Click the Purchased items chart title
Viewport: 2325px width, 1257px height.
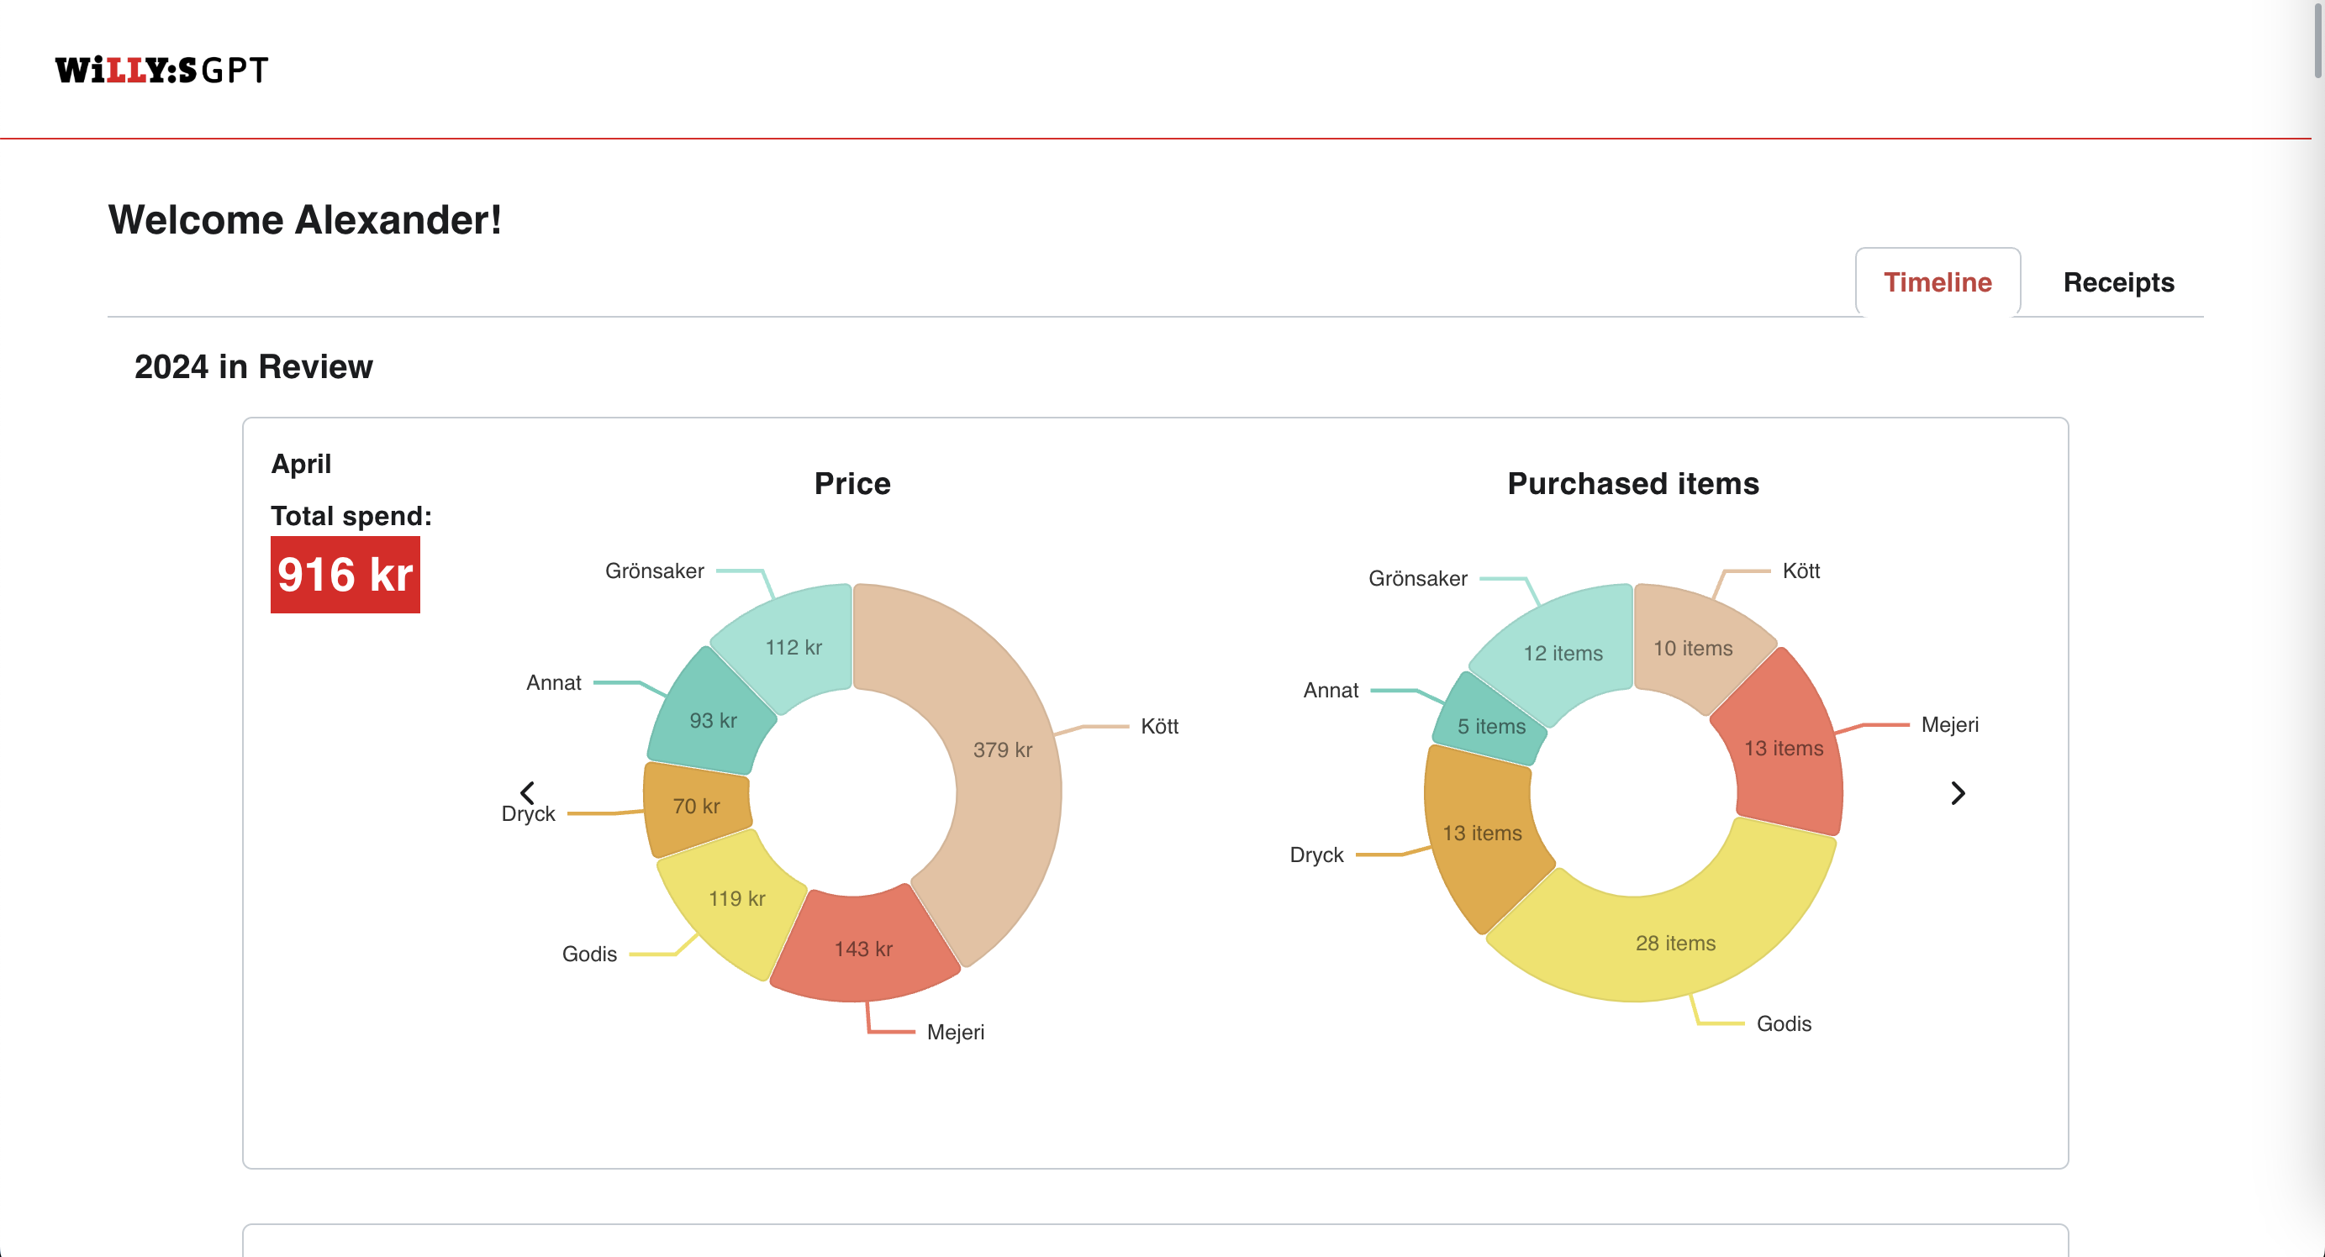click(x=1632, y=484)
